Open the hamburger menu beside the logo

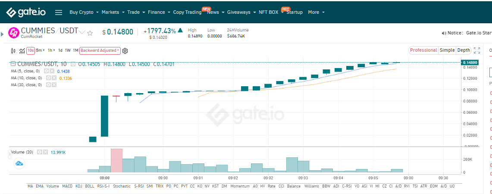[x=59, y=13]
